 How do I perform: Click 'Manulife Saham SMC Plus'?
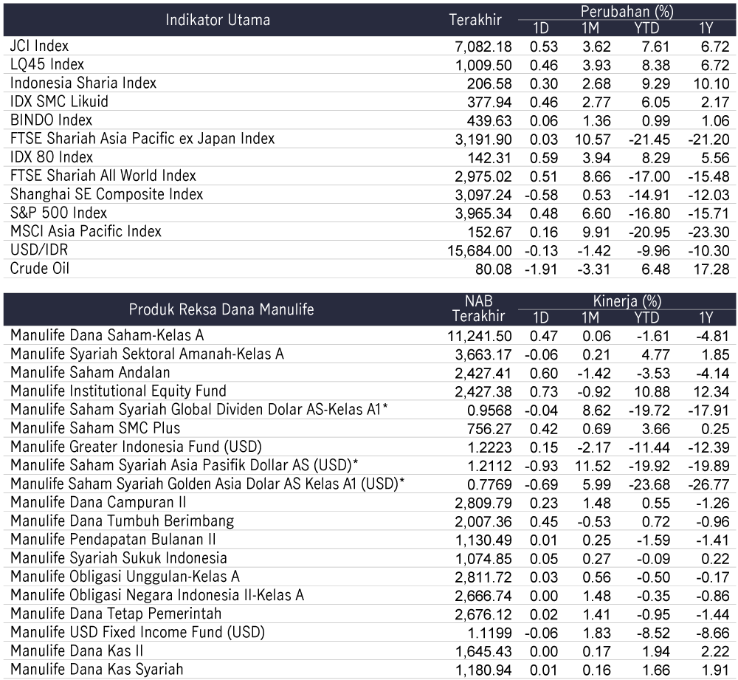click(x=95, y=428)
